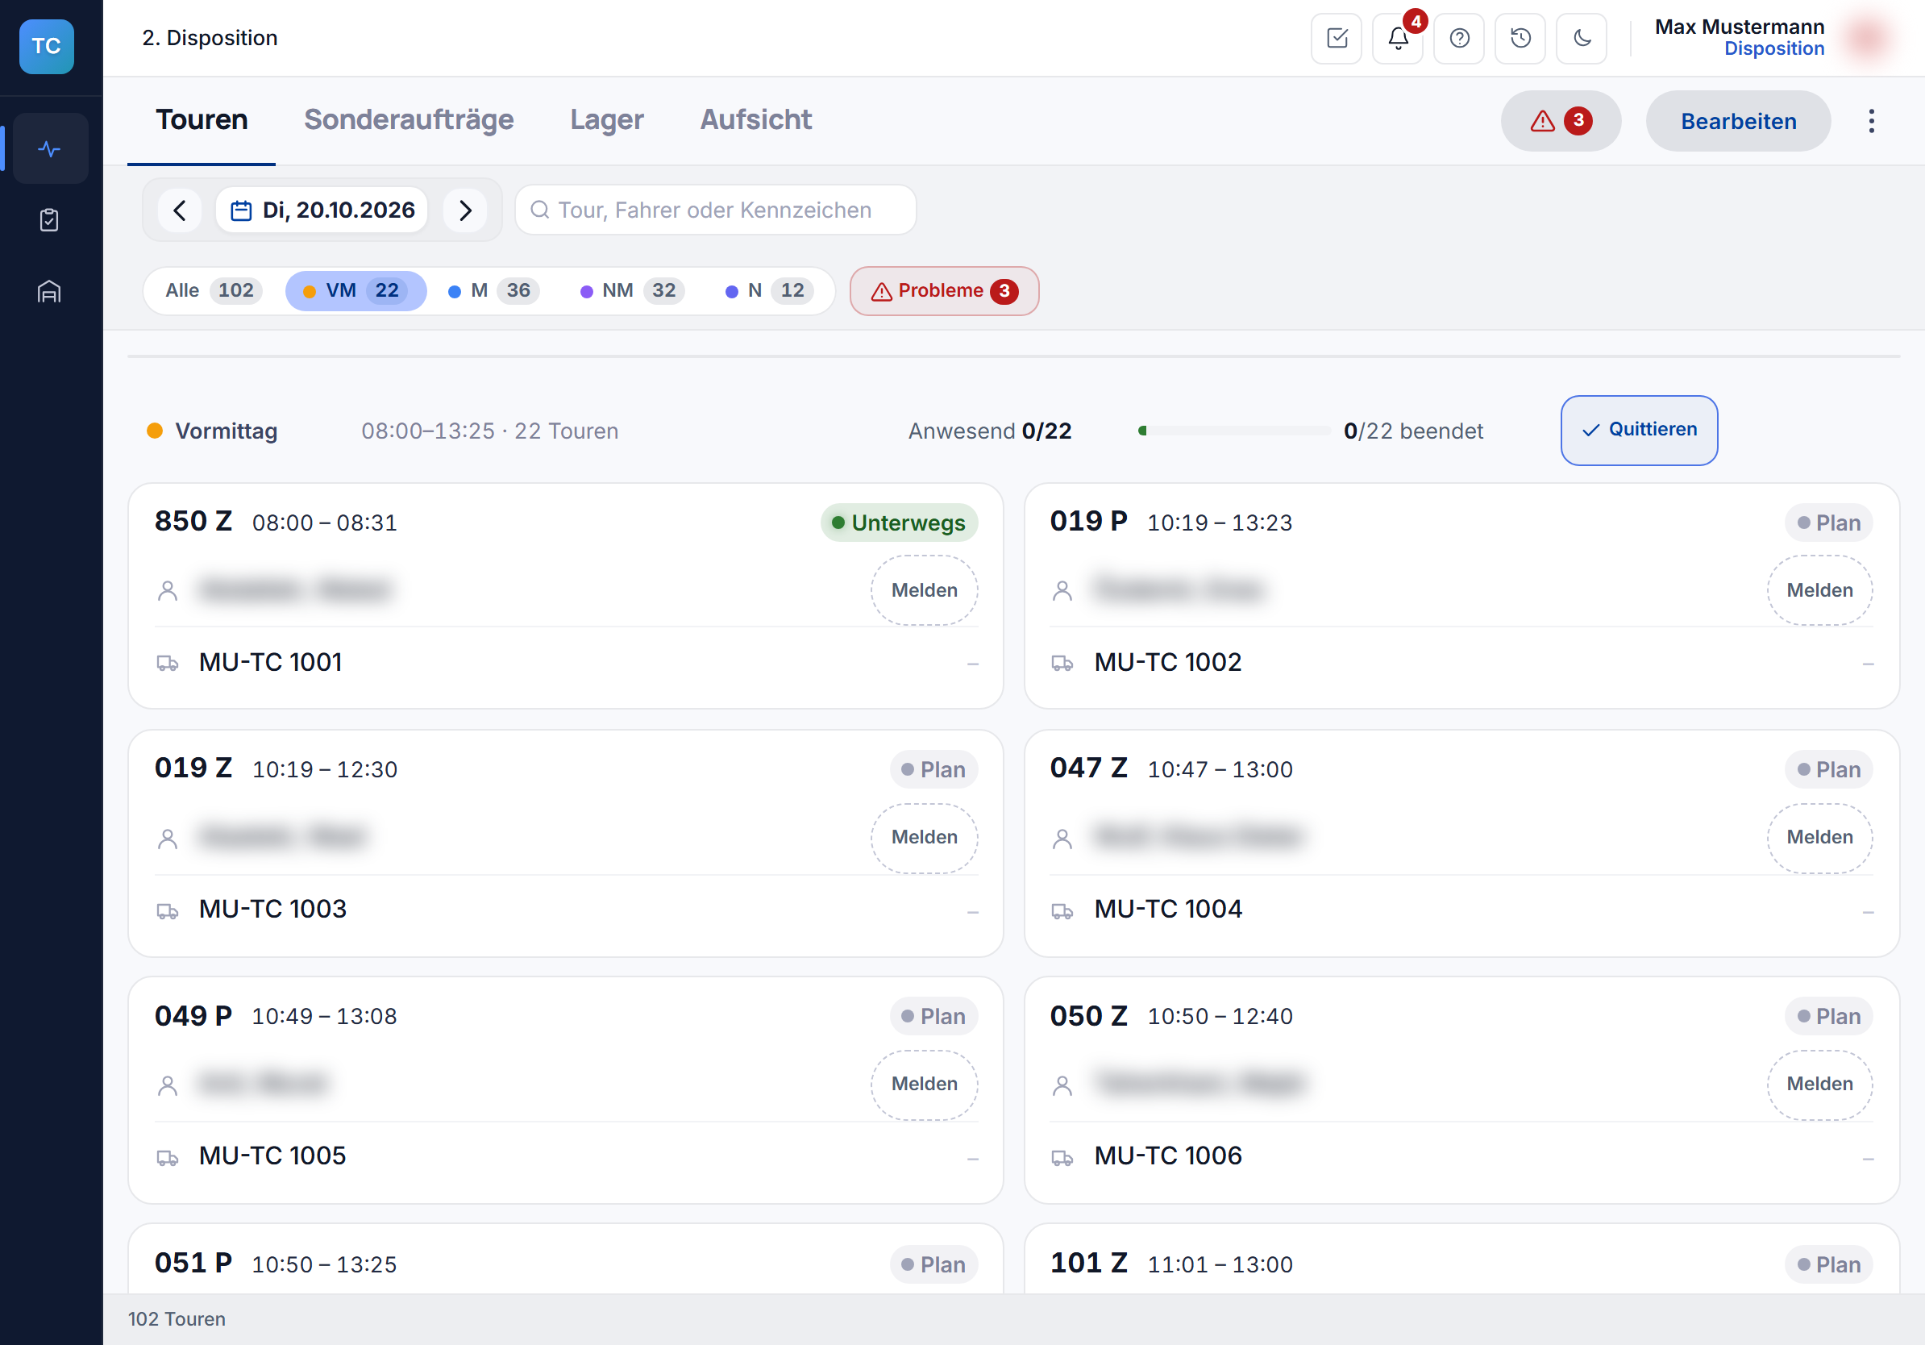Click the Unterwegs status on 850 Z
The width and height of the screenshot is (1925, 1345).
click(x=900, y=523)
